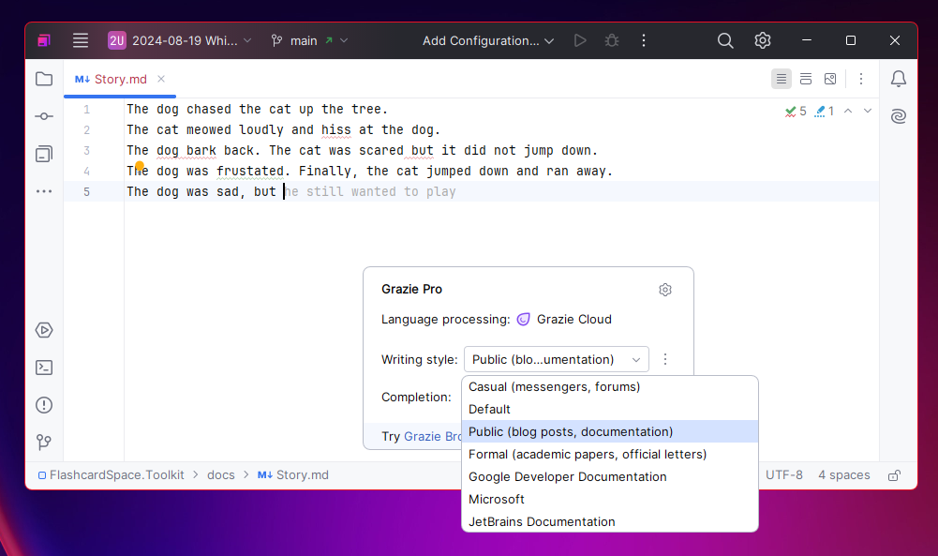The image size is (938, 556).
Task: Open the Git tool window
Action: point(44,443)
